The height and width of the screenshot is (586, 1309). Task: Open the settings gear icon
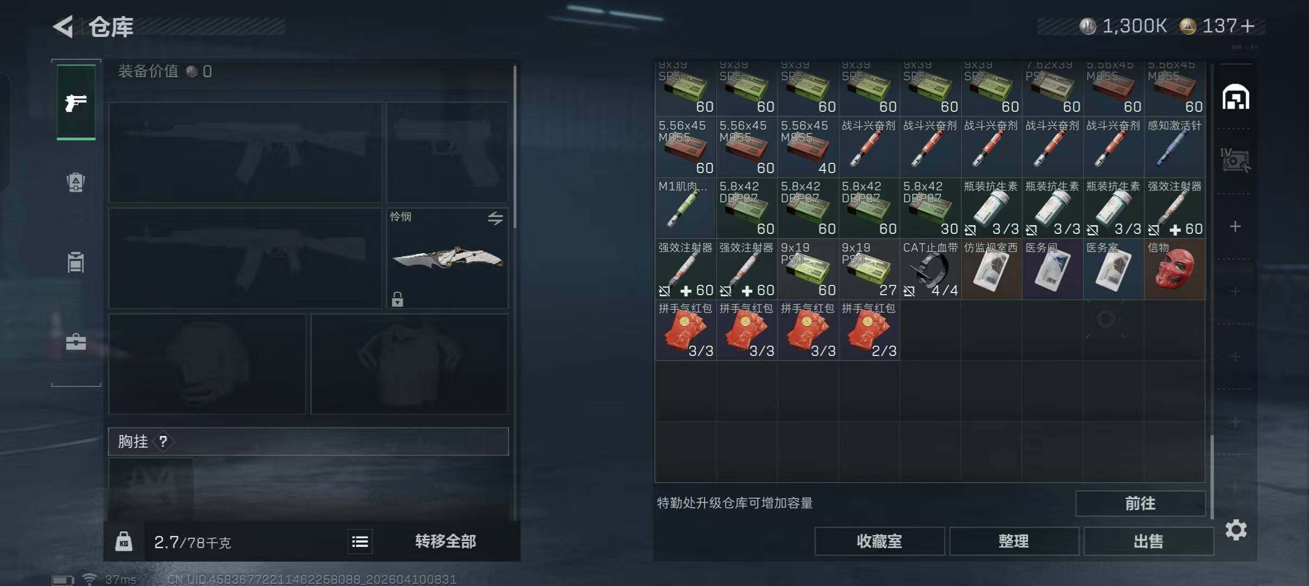1236,530
